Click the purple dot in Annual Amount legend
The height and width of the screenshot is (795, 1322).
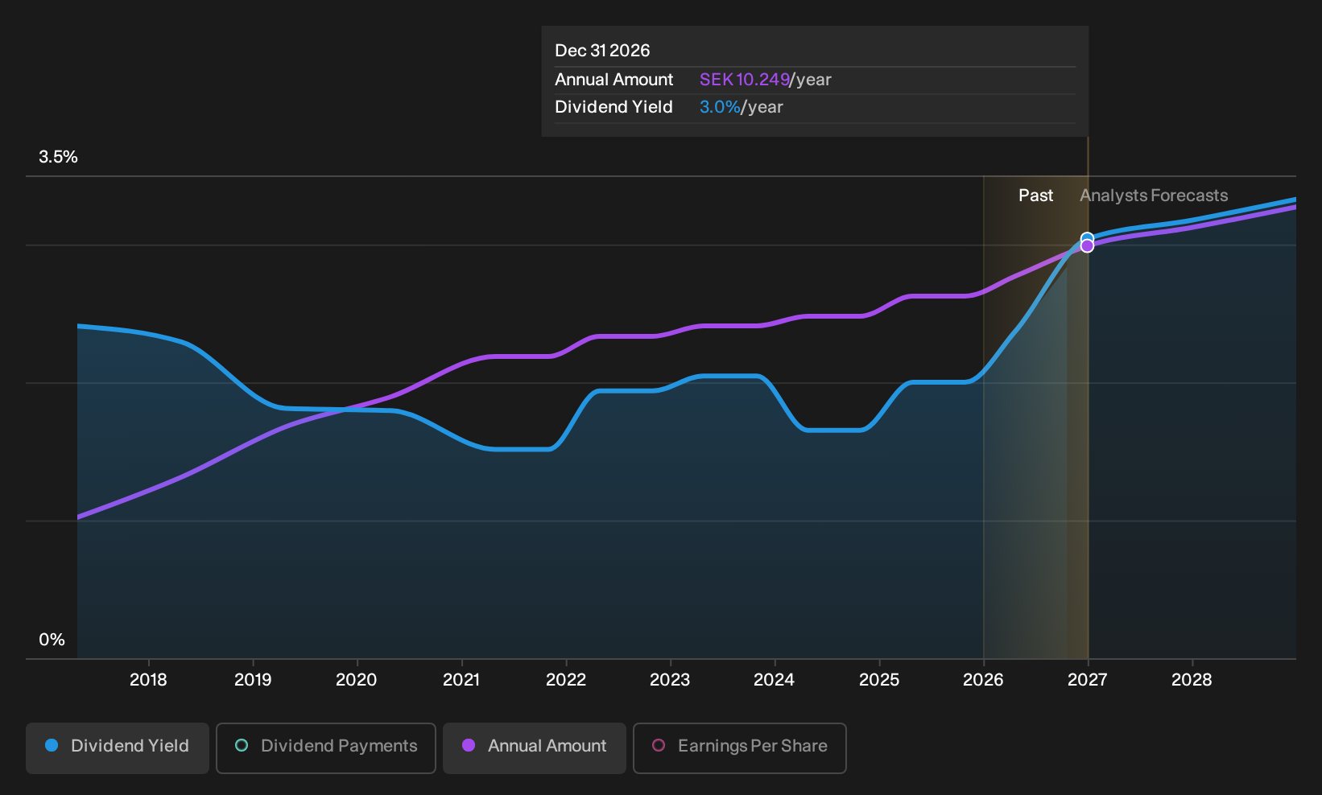pyautogui.click(x=469, y=745)
